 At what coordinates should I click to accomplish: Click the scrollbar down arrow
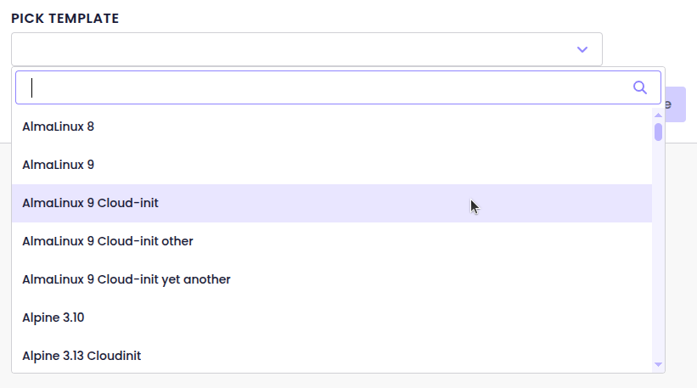pos(658,364)
